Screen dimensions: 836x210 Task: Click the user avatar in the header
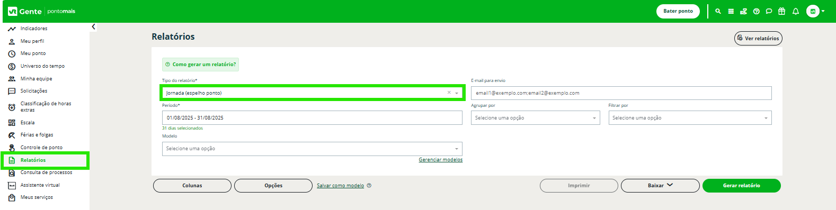(x=813, y=11)
